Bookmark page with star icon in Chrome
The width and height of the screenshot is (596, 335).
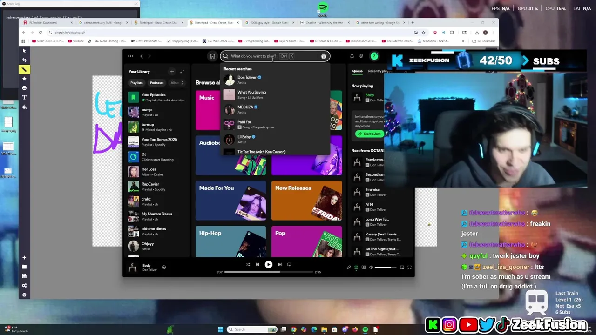(423, 33)
